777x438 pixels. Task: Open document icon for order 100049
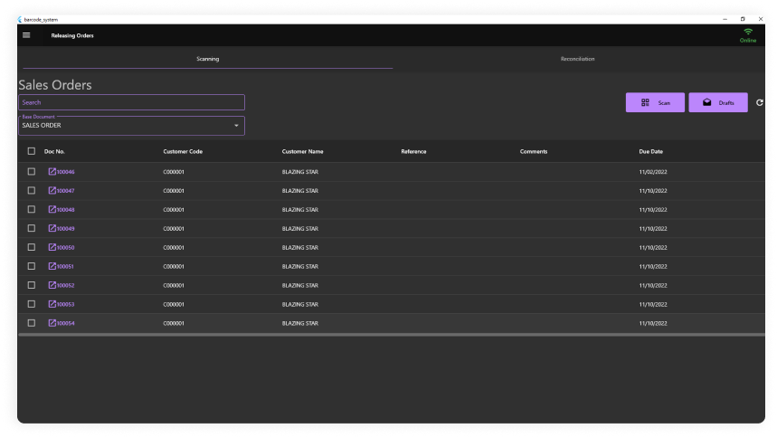coord(52,228)
